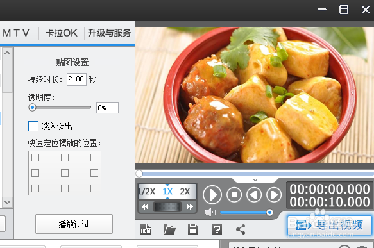Select 2X playback speed

[x=185, y=192]
